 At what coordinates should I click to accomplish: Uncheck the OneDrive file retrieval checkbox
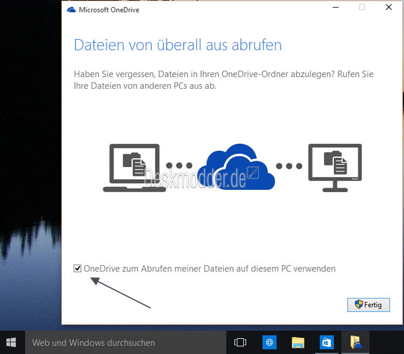77,269
